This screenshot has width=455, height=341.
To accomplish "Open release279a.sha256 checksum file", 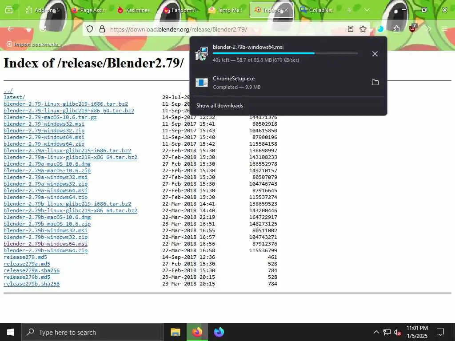I will (x=32, y=270).
